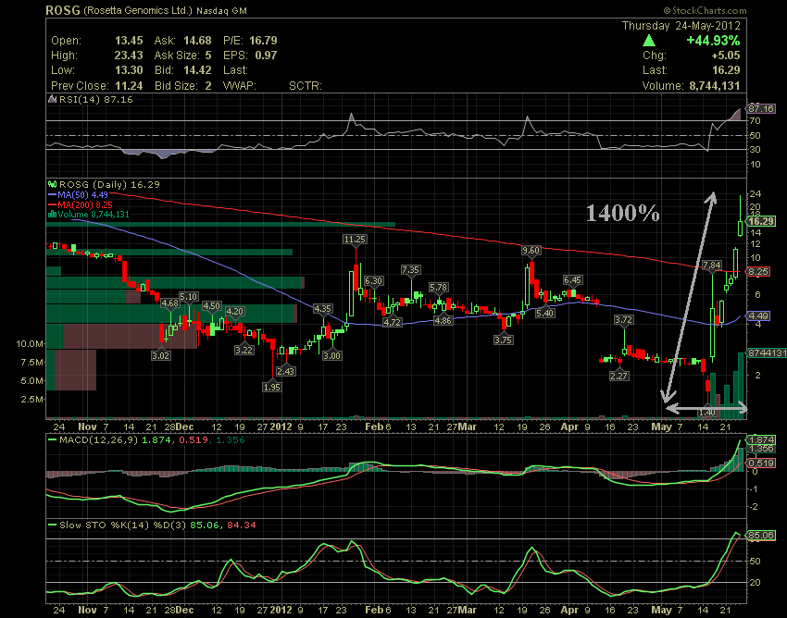Click the High value 23.43
The width and height of the screenshot is (787, 618).
(129, 56)
